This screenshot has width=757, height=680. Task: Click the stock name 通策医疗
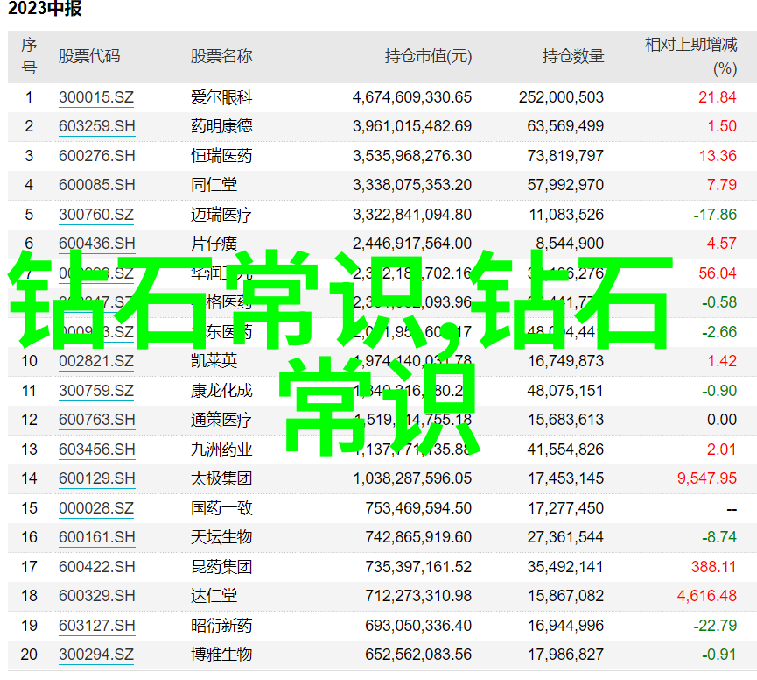pyautogui.click(x=221, y=420)
